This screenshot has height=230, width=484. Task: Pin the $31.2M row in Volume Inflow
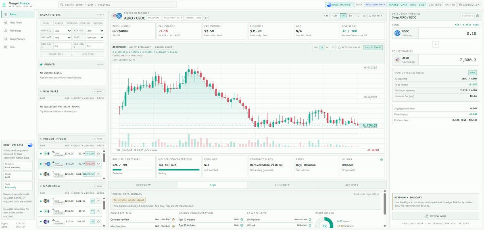click(x=98, y=163)
